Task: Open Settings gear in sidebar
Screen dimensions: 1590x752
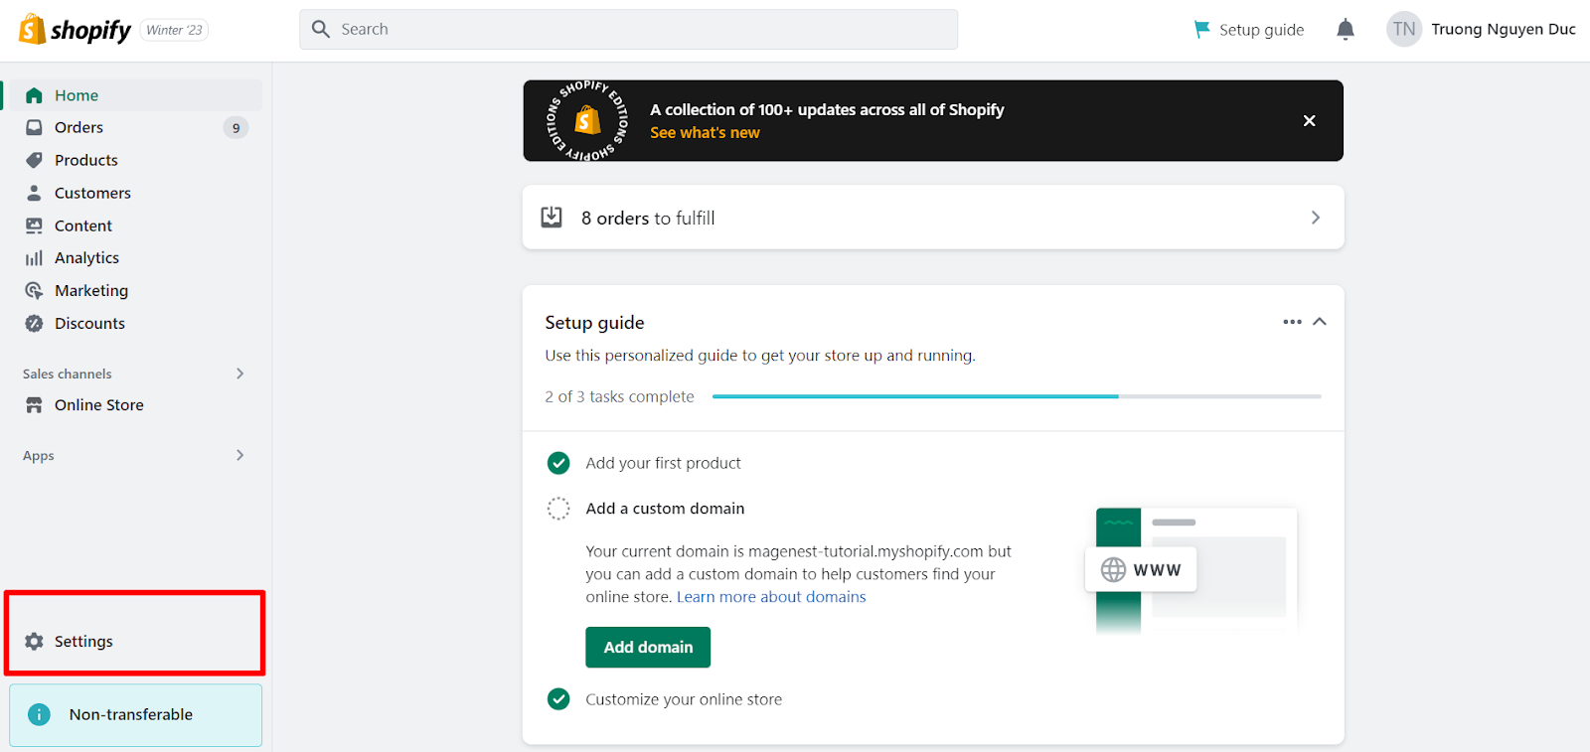Action: [35, 642]
